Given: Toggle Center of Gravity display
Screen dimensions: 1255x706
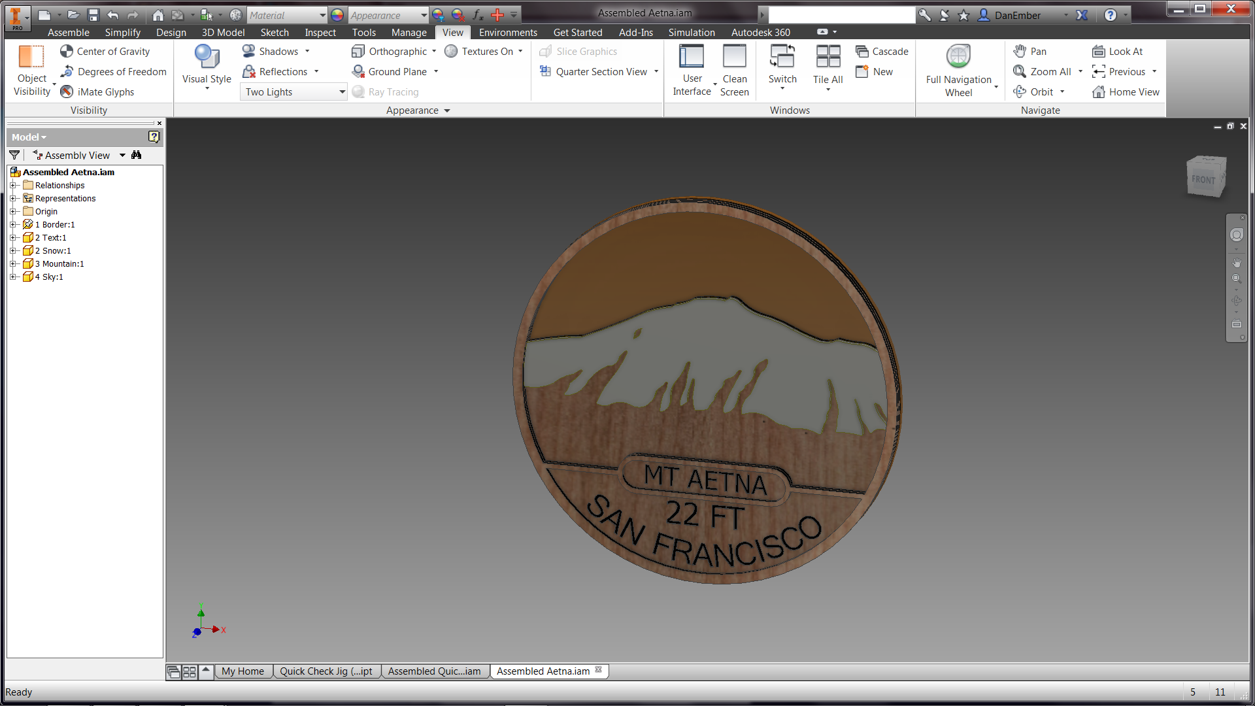Looking at the screenshot, I should pos(105,52).
